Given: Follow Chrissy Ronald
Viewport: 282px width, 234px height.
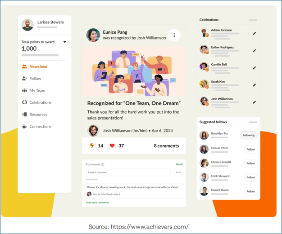Looking at the screenshot, I should (x=250, y=163).
